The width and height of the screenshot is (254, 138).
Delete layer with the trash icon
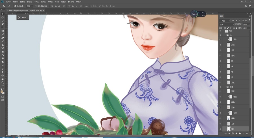pyautogui.click(x=247, y=133)
